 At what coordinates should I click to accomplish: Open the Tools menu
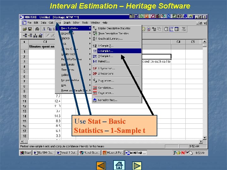pos(85,23)
